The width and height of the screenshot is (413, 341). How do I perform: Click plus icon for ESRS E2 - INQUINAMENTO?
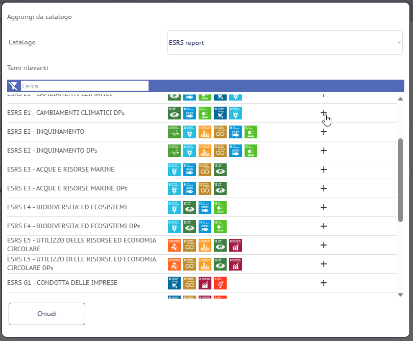[323, 132]
